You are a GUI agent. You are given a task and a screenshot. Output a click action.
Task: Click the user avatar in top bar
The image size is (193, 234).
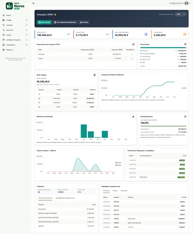pyautogui.click(x=186, y=3)
